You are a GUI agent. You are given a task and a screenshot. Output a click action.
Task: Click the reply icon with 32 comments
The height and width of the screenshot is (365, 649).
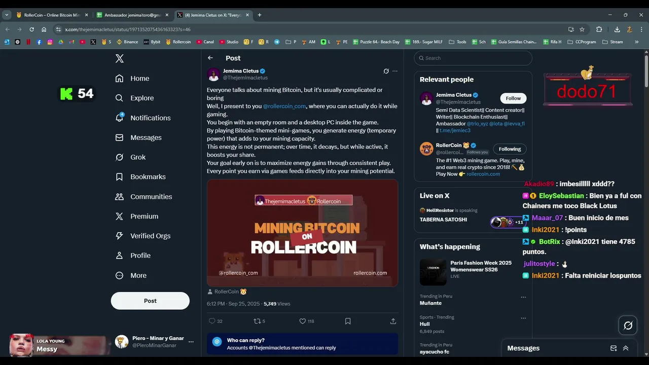coord(215,321)
